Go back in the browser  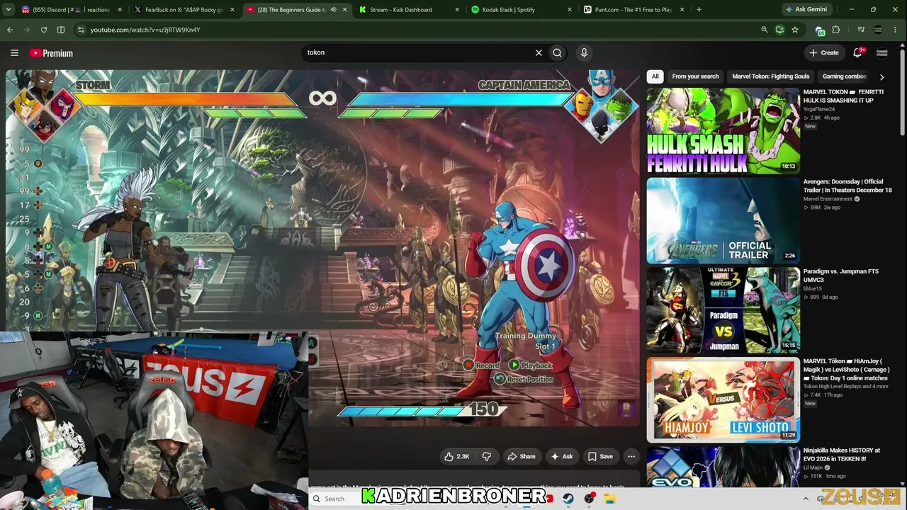[x=10, y=30]
